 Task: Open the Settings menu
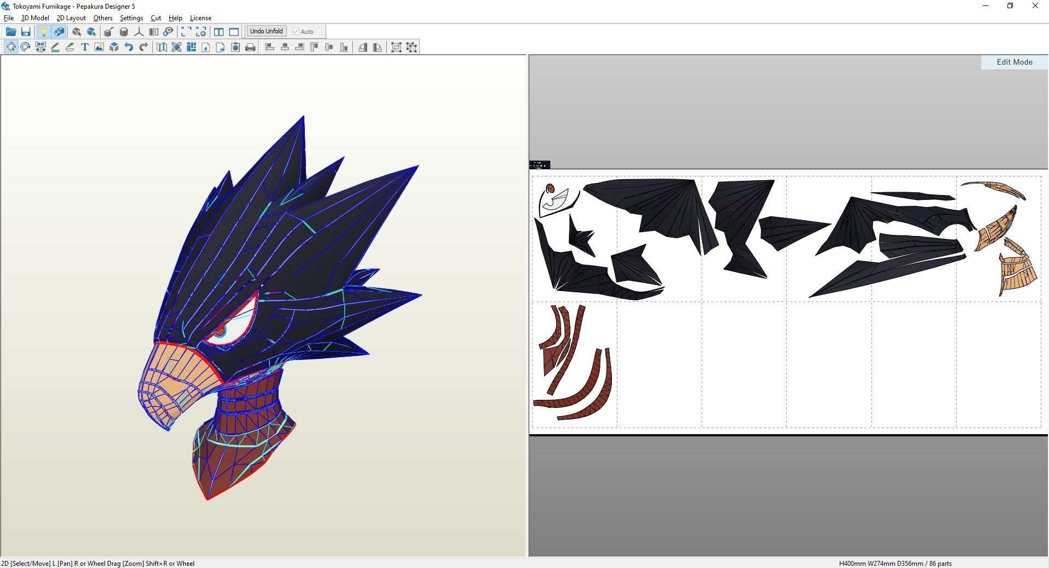[x=131, y=18]
